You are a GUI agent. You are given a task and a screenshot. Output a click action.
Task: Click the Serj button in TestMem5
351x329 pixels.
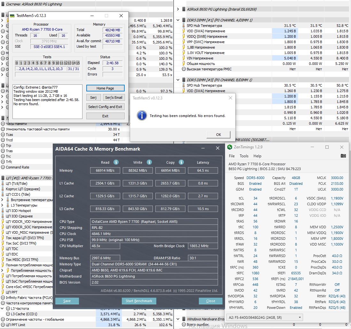click(93, 98)
